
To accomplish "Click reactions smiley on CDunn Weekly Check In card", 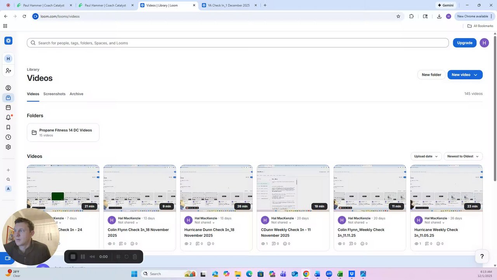I will coord(286,244).
